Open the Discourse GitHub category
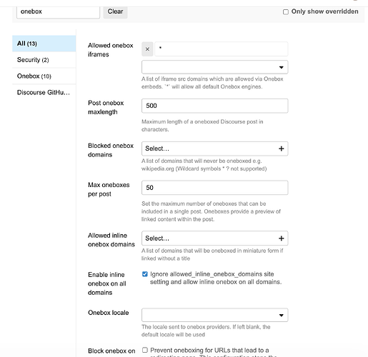Viewport: 368px width, 357px height. [44, 92]
